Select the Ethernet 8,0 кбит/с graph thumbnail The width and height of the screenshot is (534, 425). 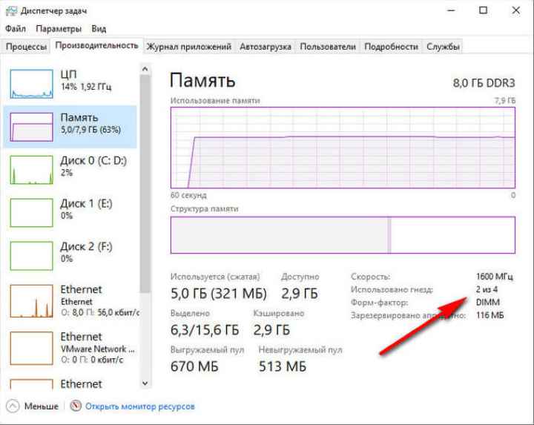[31, 301]
